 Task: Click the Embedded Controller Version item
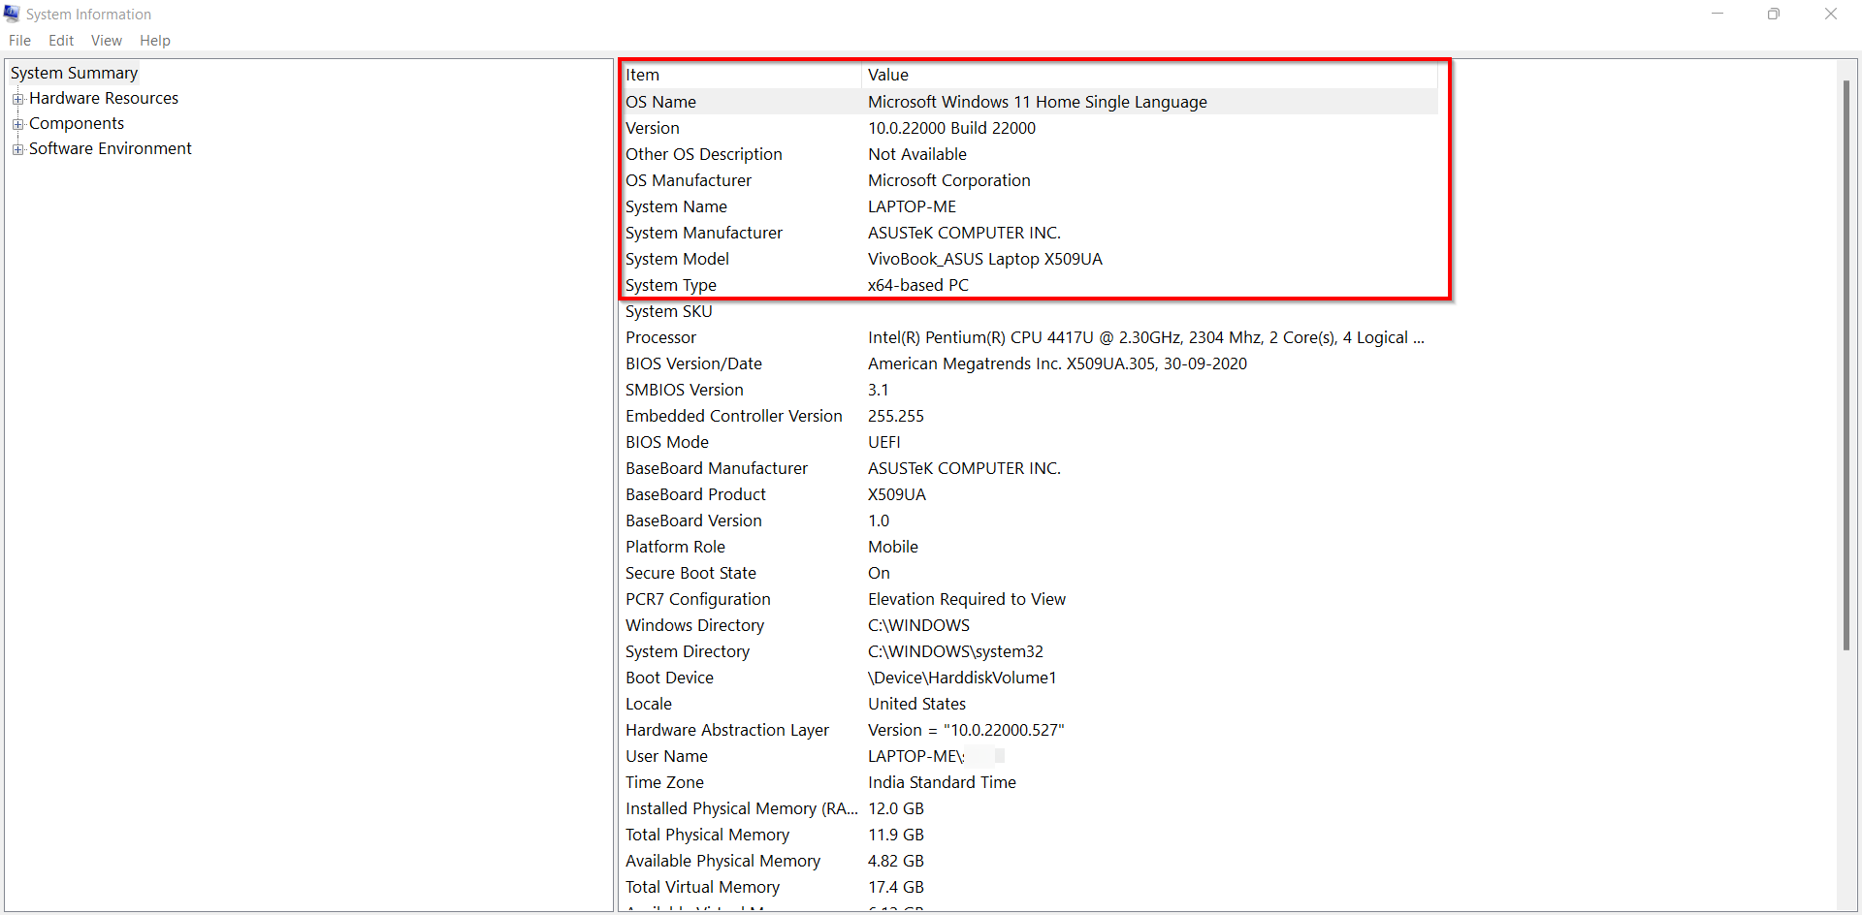tap(734, 416)
